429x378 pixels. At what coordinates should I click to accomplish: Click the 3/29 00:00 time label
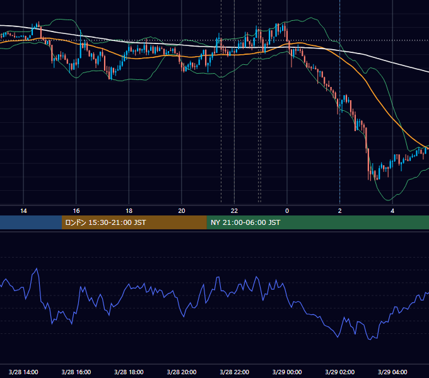[x=287, y=372]
